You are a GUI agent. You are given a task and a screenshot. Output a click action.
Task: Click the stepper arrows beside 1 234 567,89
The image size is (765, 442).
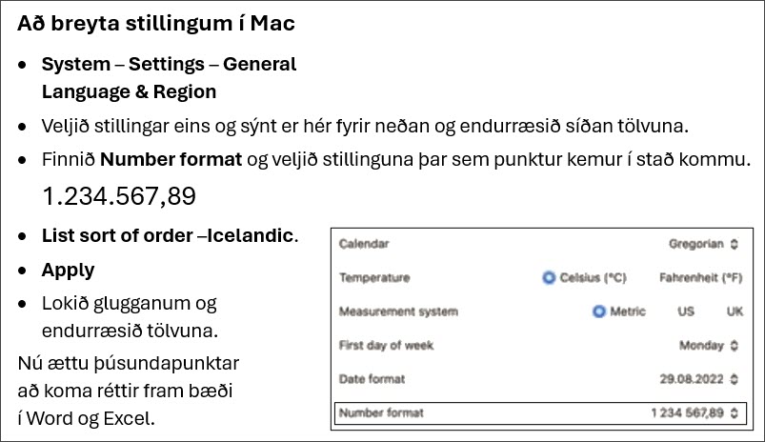735,413
